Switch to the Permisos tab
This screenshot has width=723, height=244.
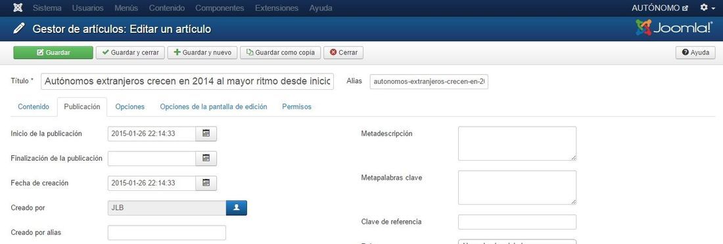296,106
